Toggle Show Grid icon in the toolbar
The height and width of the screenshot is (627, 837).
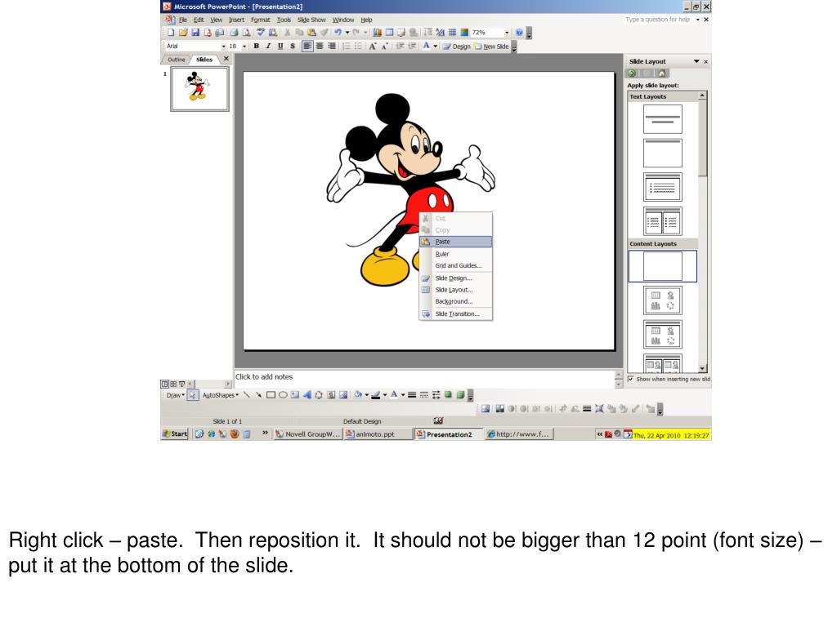tap(453, 33)
